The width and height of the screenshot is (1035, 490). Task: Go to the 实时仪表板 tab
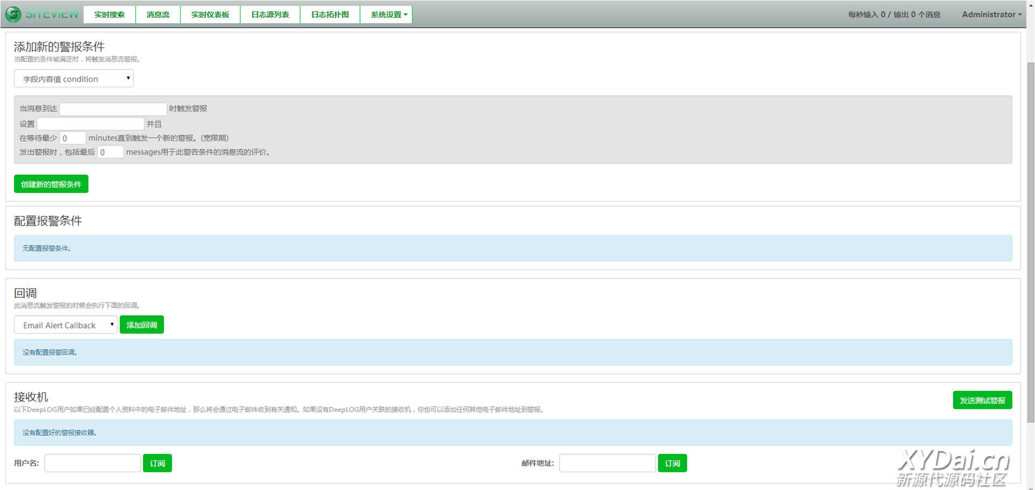click(210, 15)
